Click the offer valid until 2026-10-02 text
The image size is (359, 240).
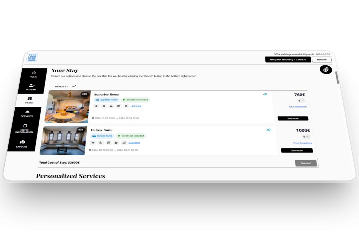[302, 54]
